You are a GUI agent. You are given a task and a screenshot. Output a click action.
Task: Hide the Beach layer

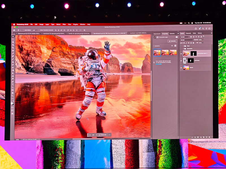click(x=181, y=68)
